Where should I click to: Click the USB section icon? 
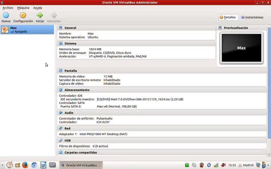(61, 140)
